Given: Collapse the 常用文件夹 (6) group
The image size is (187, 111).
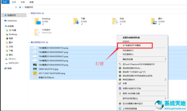Looking at the screenshot, I should [29, 13].
